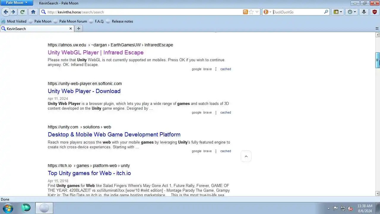Open the Pale Moon forum bookmark
Screen dimensions: 380x214
coord(70,21)
